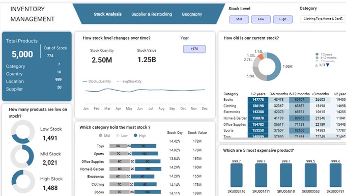Filter by High stock level

[283, 19]
